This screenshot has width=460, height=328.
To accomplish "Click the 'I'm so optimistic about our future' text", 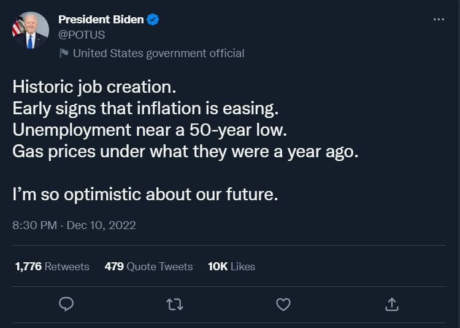I will tap(145, 195).
